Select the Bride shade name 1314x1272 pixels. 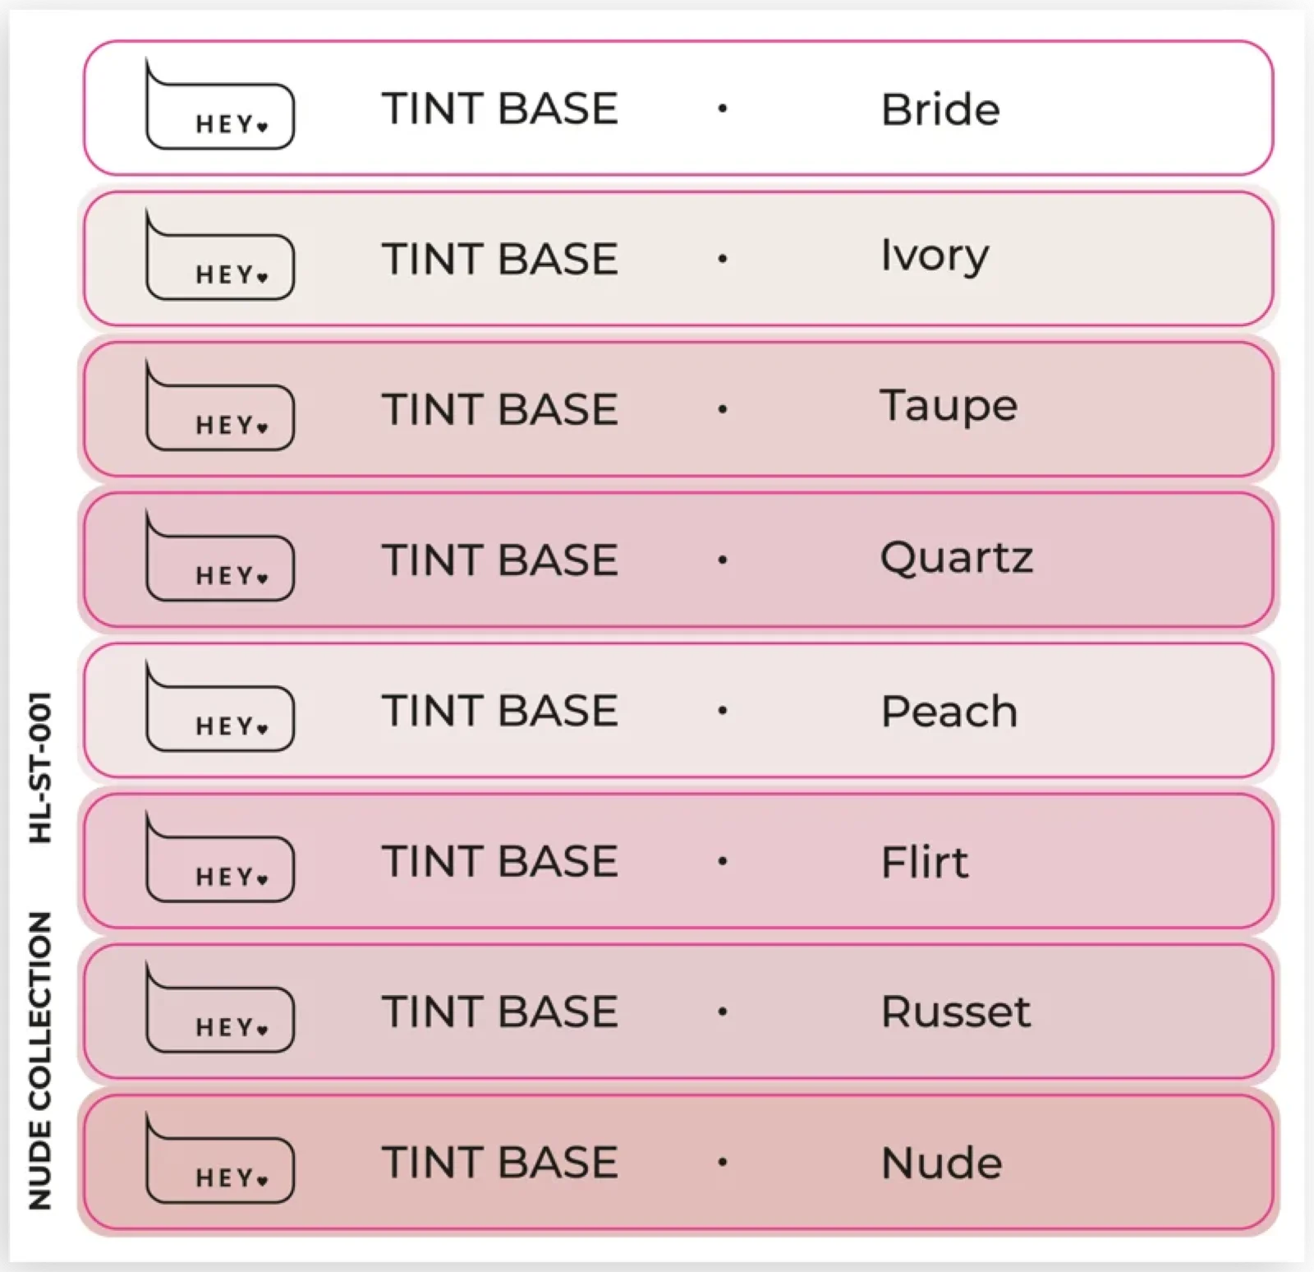(x=940, y=108)
